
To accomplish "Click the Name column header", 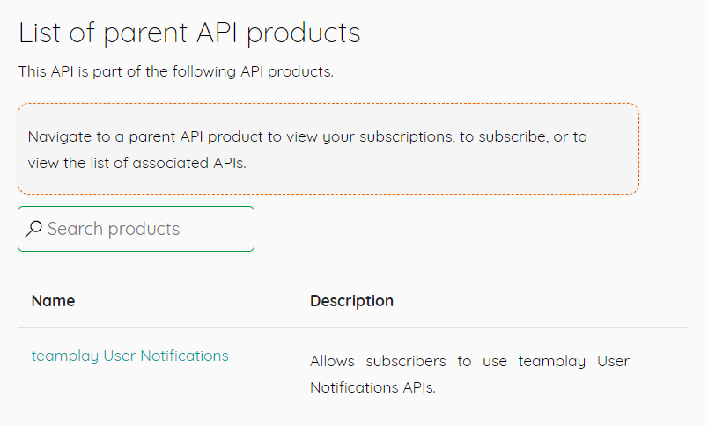I will (53, 300).
